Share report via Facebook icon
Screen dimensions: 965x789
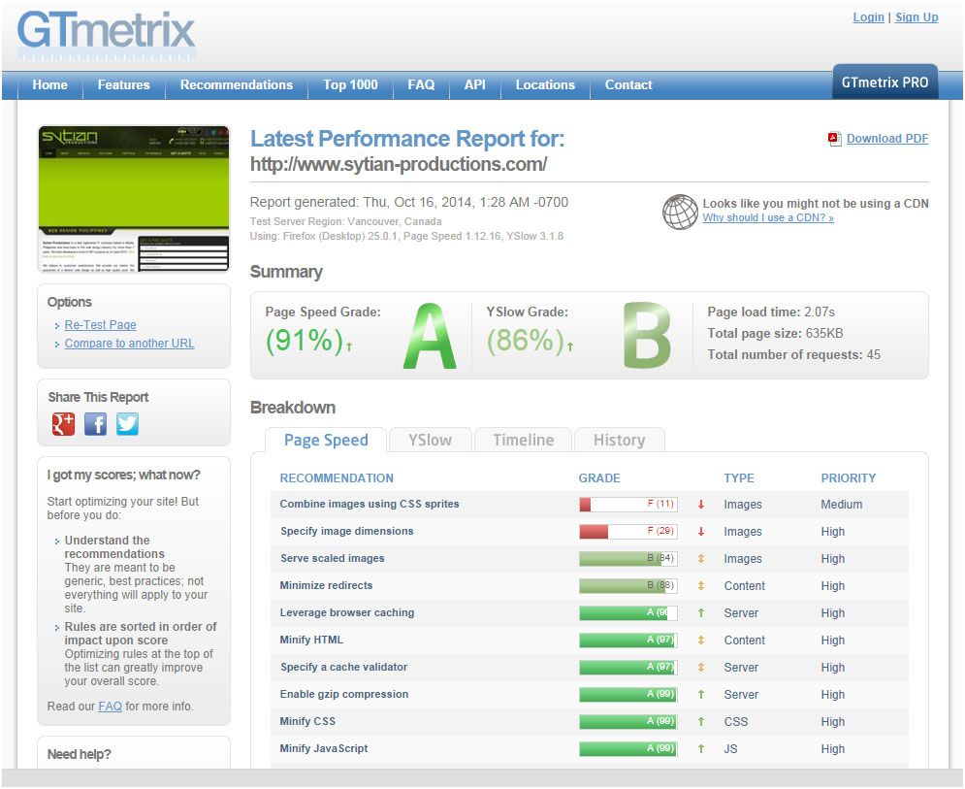click(95, 423)
